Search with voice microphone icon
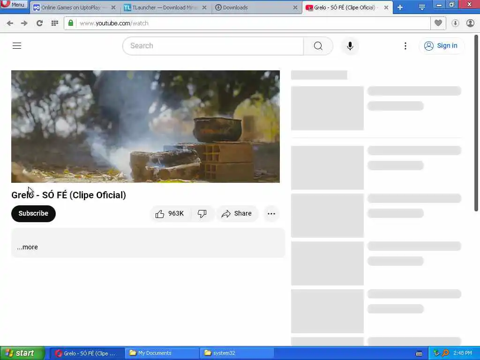 pyautogui.click(x=350, y=46)
